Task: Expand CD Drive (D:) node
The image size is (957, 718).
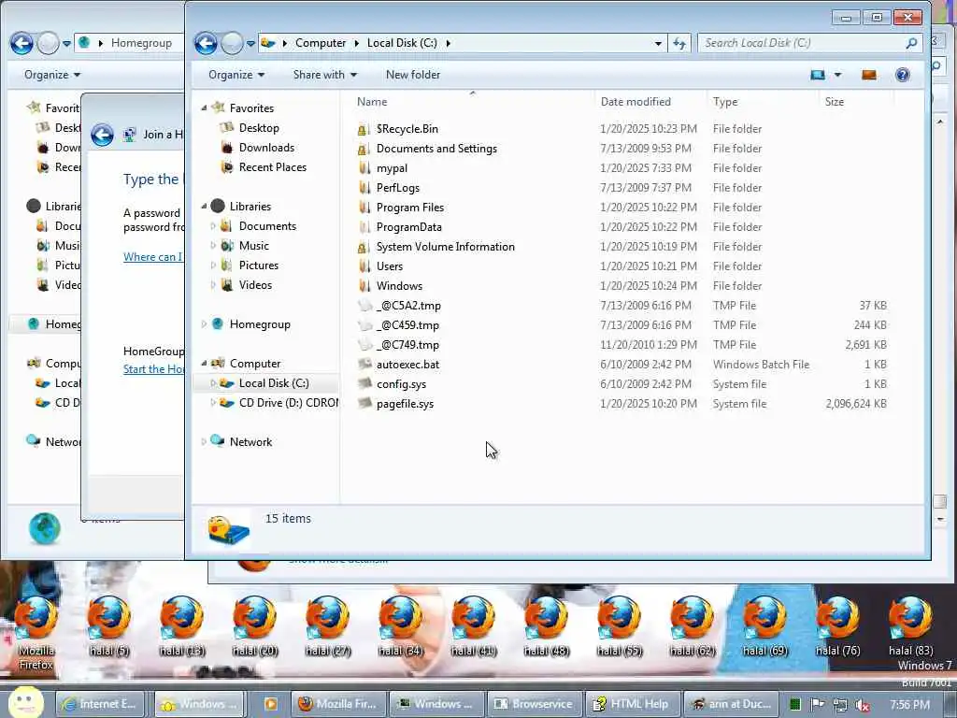Action: [x=213, y=402]
